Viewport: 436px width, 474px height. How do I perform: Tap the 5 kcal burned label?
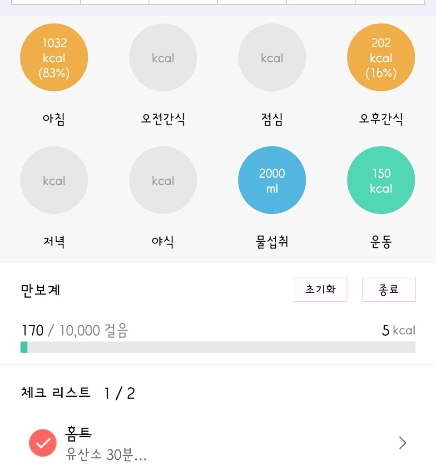pos(399,330)
